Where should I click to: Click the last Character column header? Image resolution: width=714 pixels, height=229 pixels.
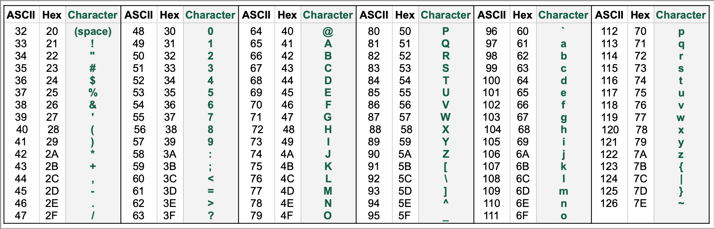point(681,15)
